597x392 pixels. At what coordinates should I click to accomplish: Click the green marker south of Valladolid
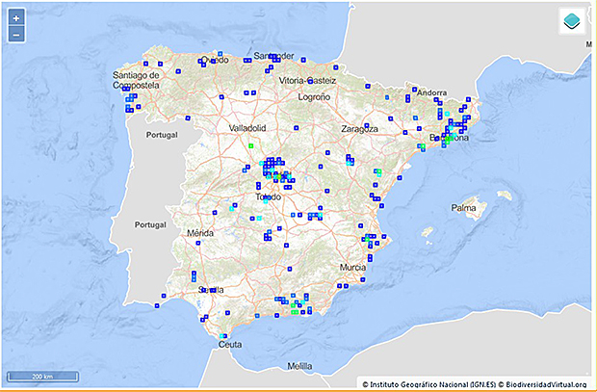(250, 145)
